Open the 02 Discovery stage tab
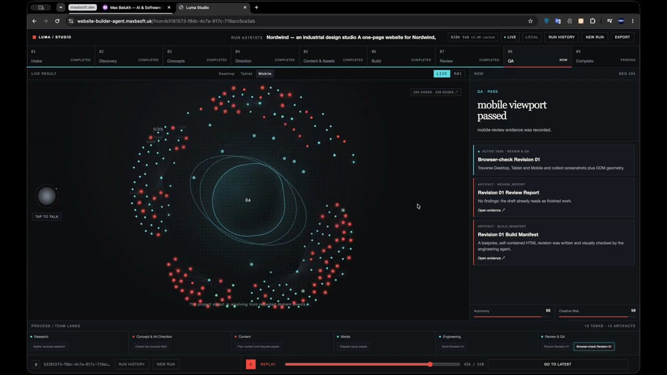Image resolution: width=667 pixels, height=375 pixels. (129, 56)
